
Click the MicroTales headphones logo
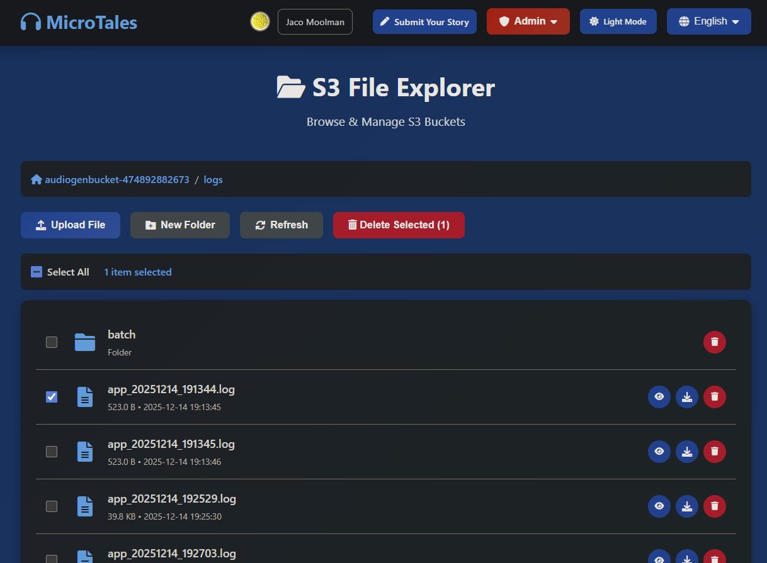(30, 23)
